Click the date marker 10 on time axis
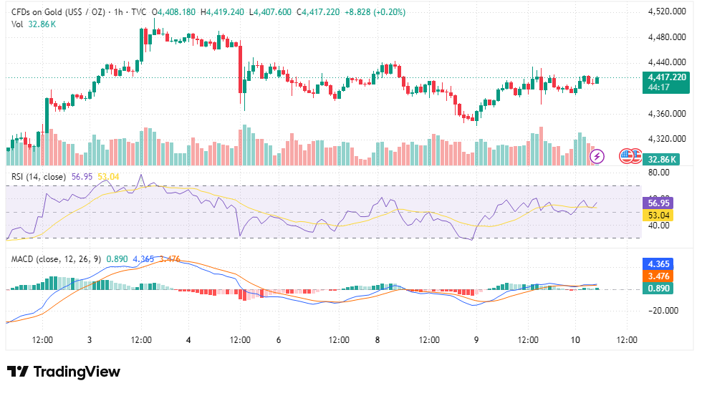The image size is (702, 411). [x=574, y=340]
